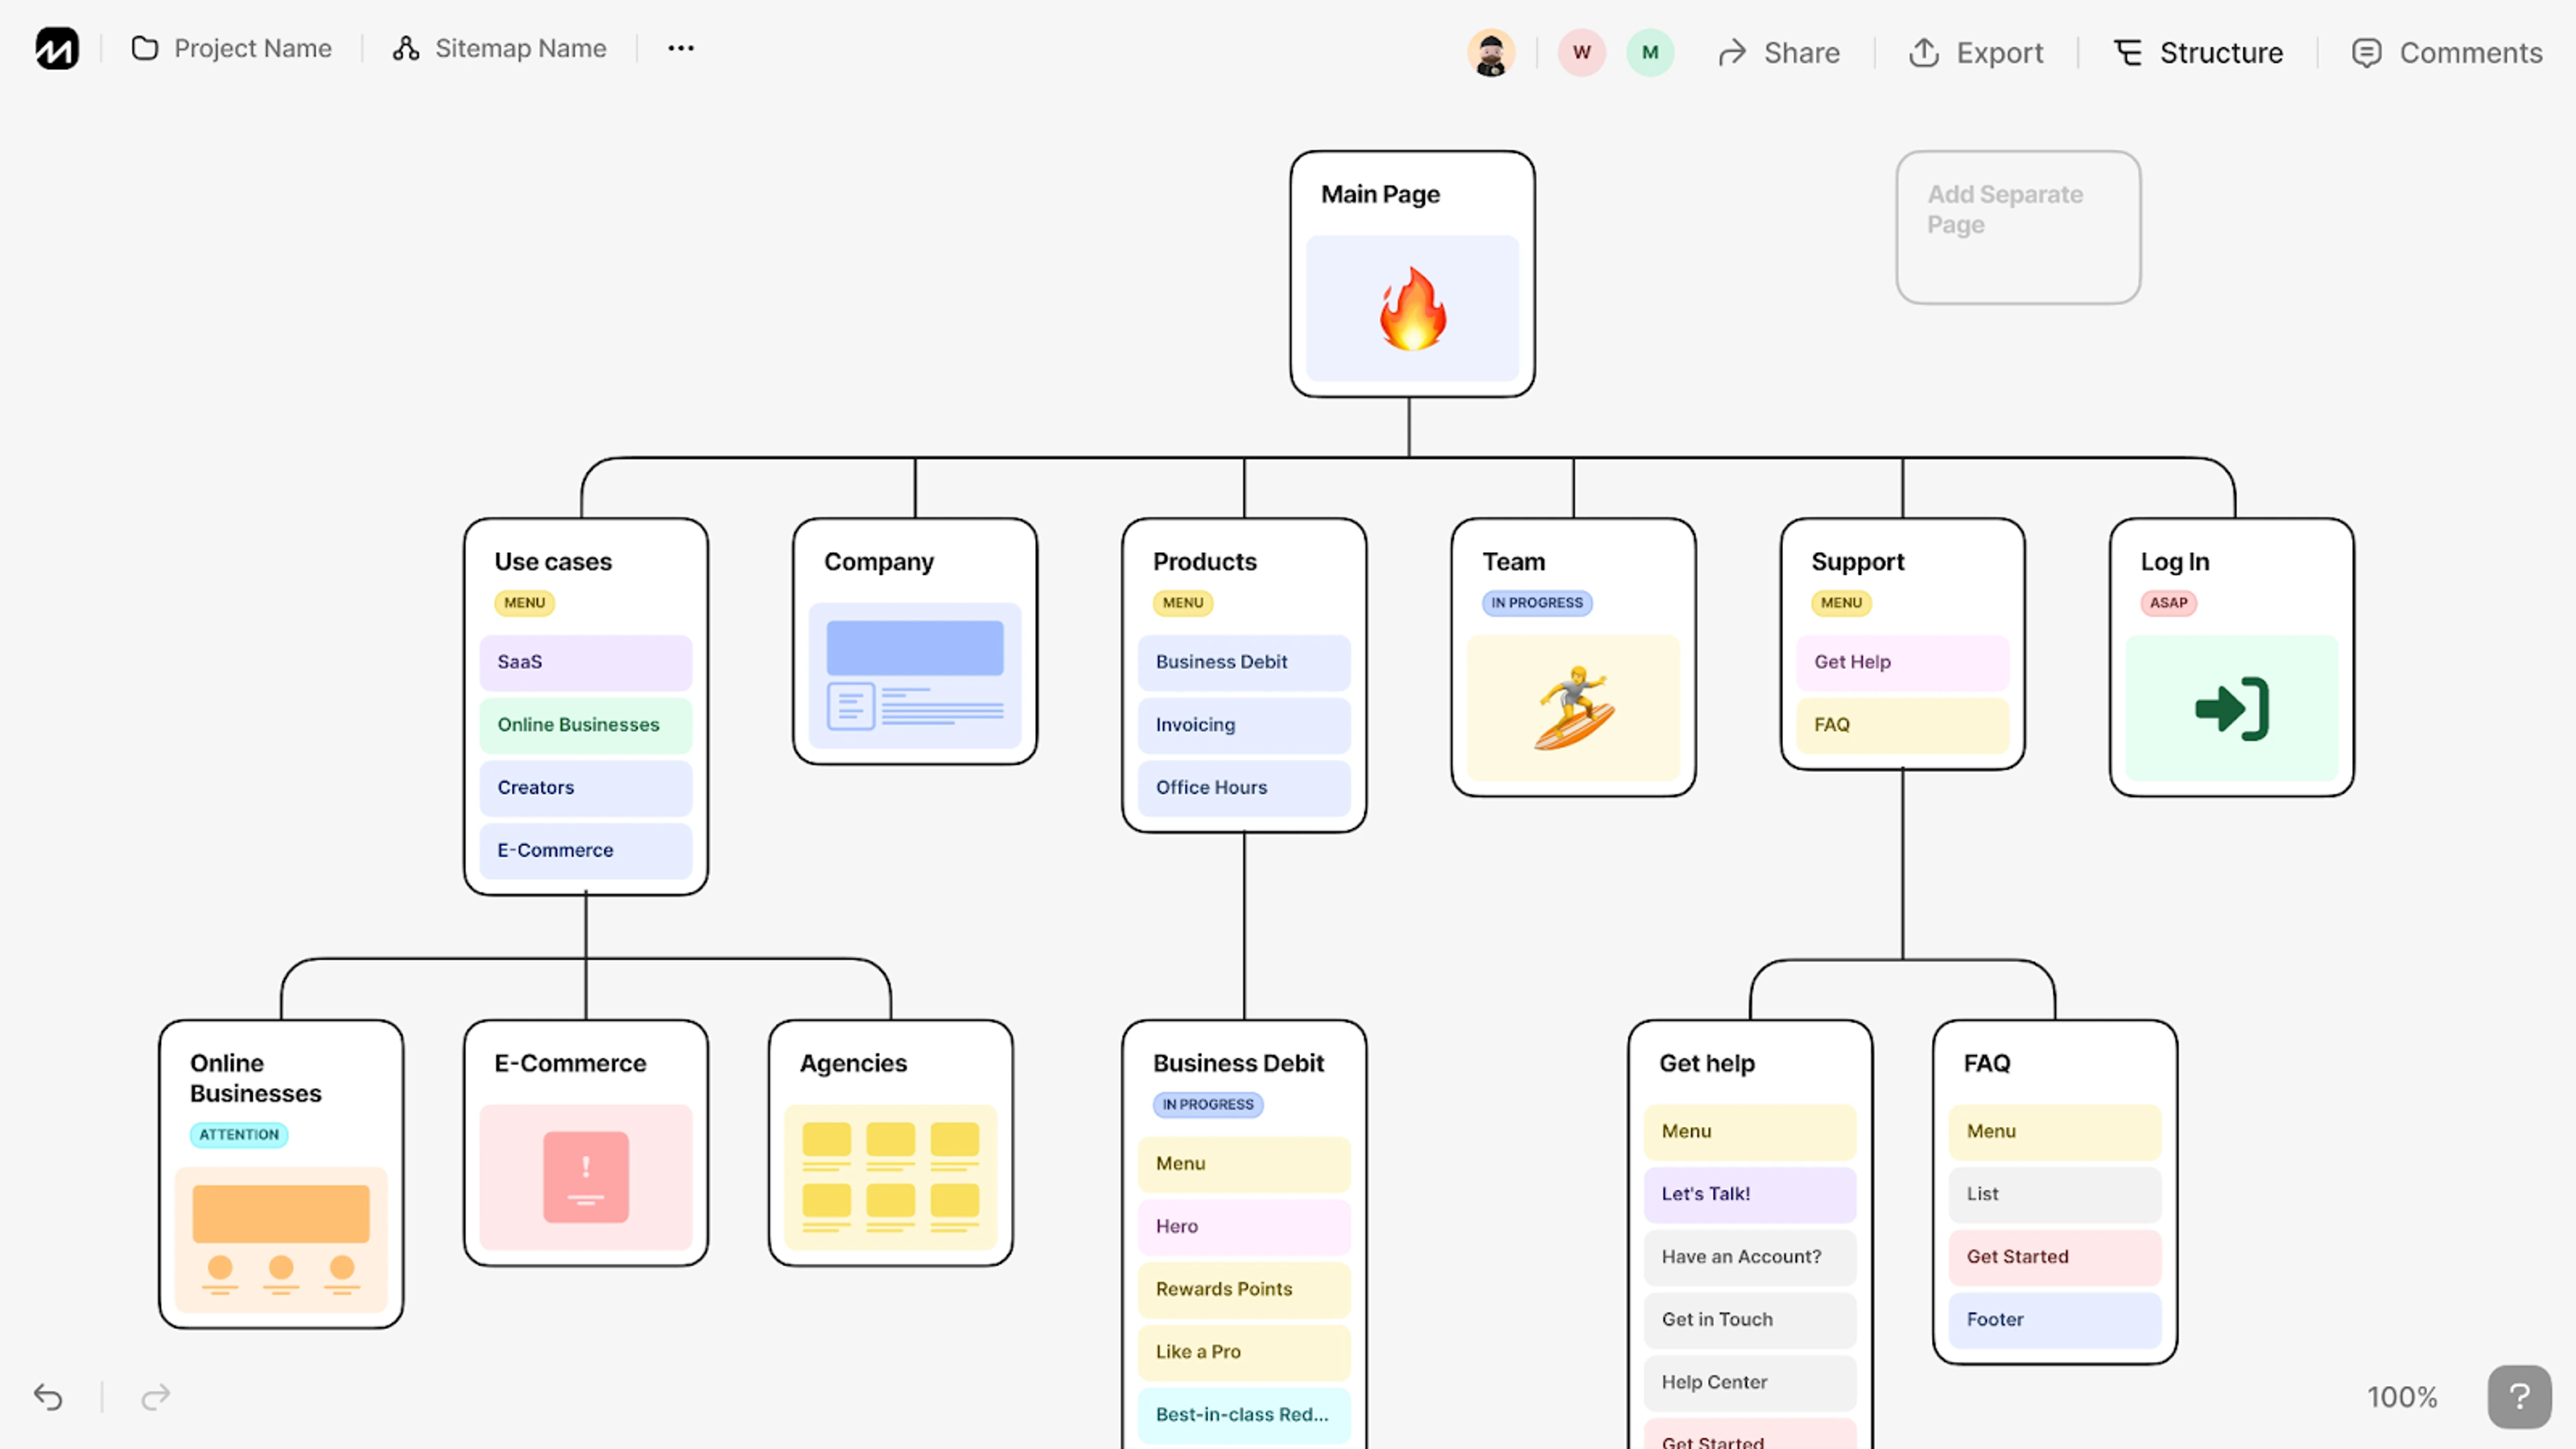Select the Get in Touch block
Viewport: 2576px width, 1449px height.
(x=1750, y=1321)
